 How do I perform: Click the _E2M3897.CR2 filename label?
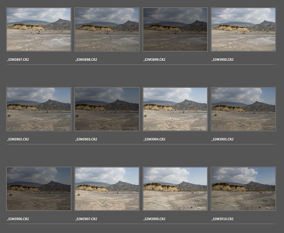pos(18,60)
